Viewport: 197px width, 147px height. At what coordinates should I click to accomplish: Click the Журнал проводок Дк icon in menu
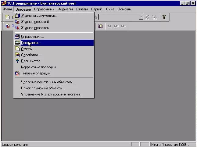(x=17, y=28)
